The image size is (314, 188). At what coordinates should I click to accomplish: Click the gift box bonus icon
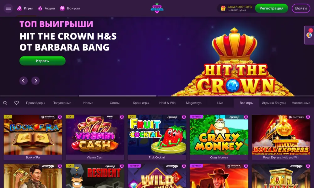click(223, 8)
